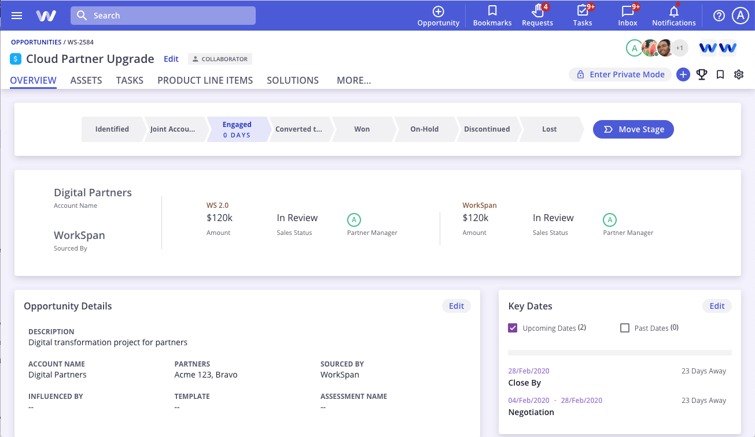Image resolution: width=755 pixels, height=437 pixels.
Task: Switch to the ASSETS tab
Action: click(86, 80)
